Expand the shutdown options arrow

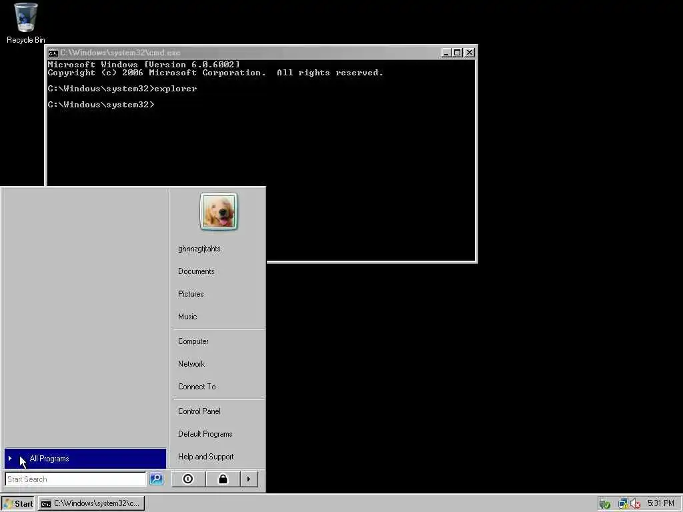coord(249,479)
